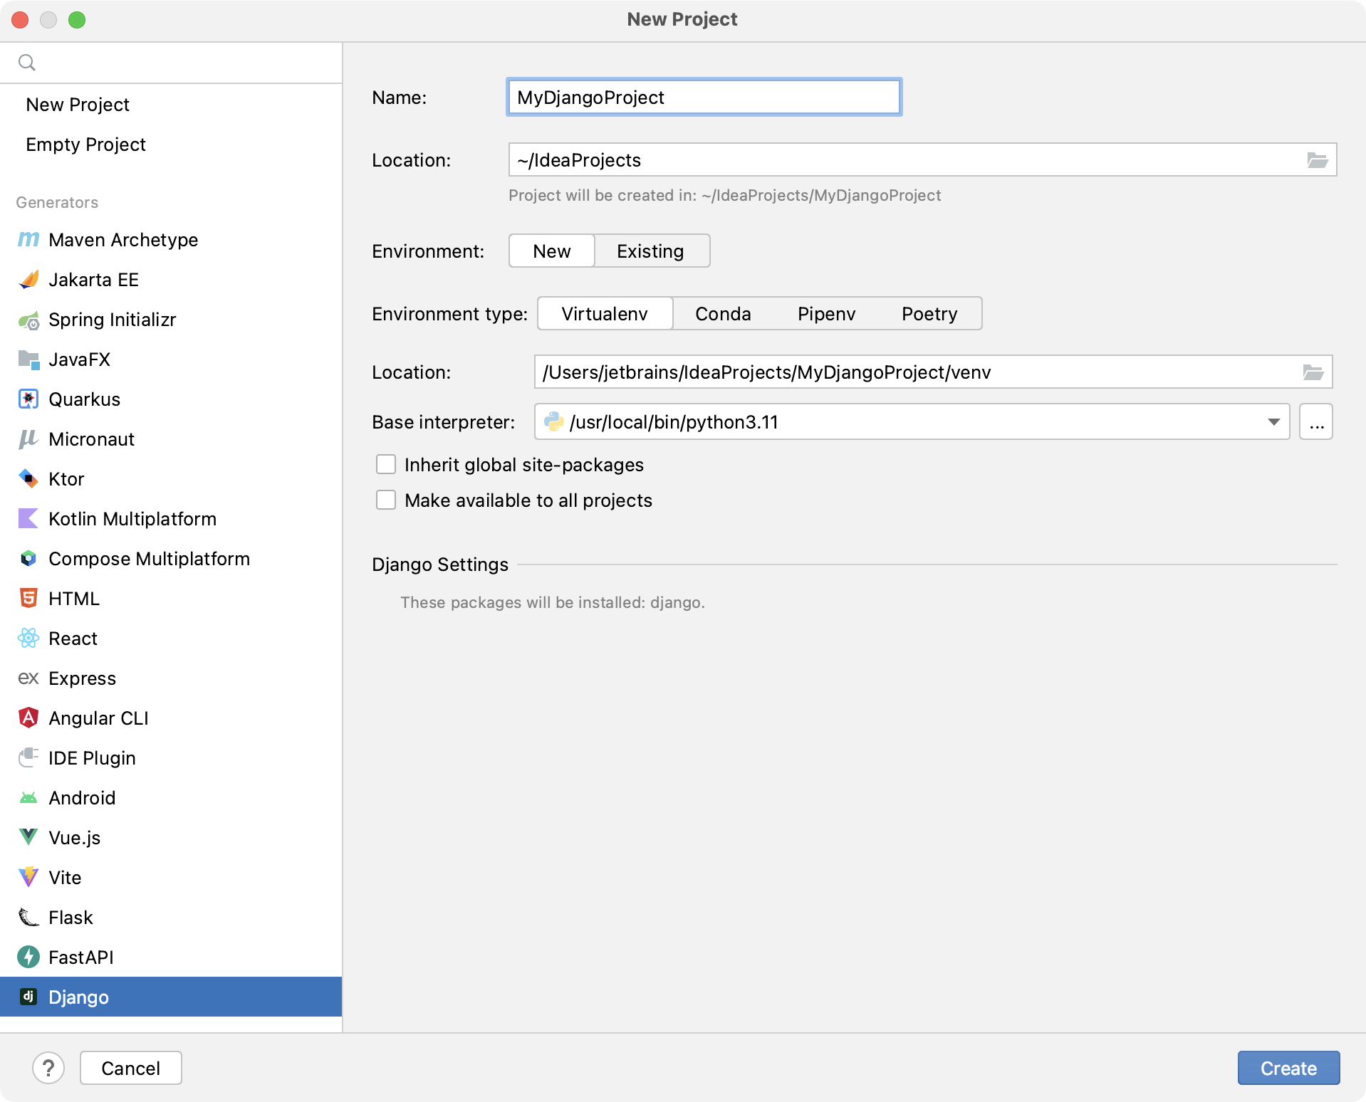
Task: Pick the React generator icon
Action: (x=28, y=639)
